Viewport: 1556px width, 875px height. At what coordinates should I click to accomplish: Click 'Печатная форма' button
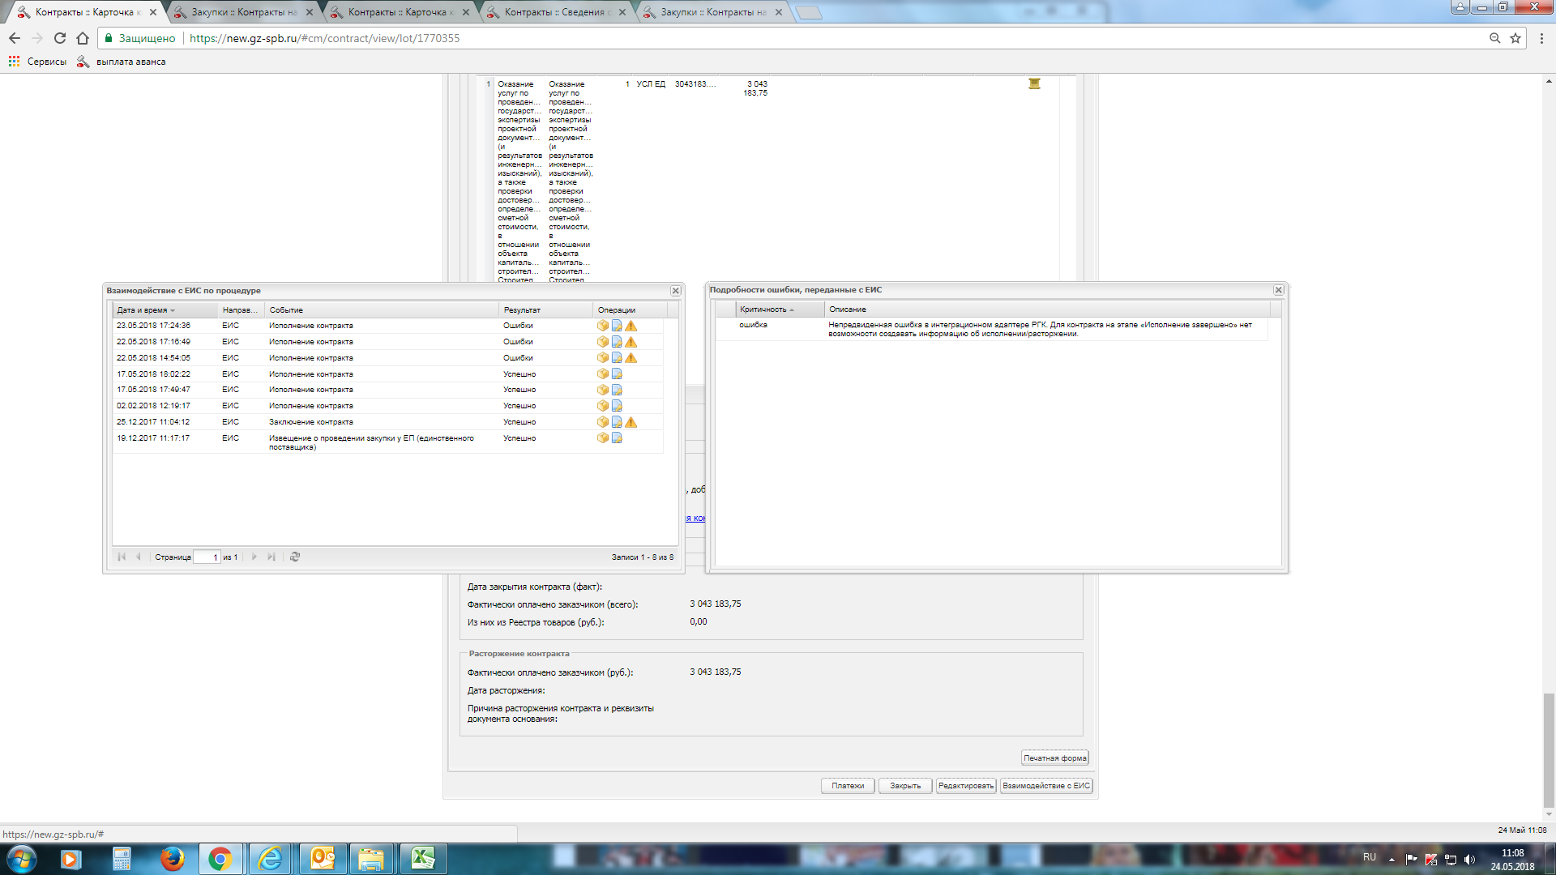click(x=1054, y=758)
